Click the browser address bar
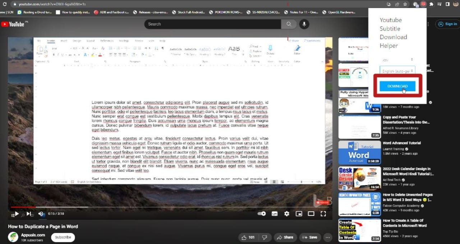The width and height of the screenshot is (460, 244). (x=198, y=4)
